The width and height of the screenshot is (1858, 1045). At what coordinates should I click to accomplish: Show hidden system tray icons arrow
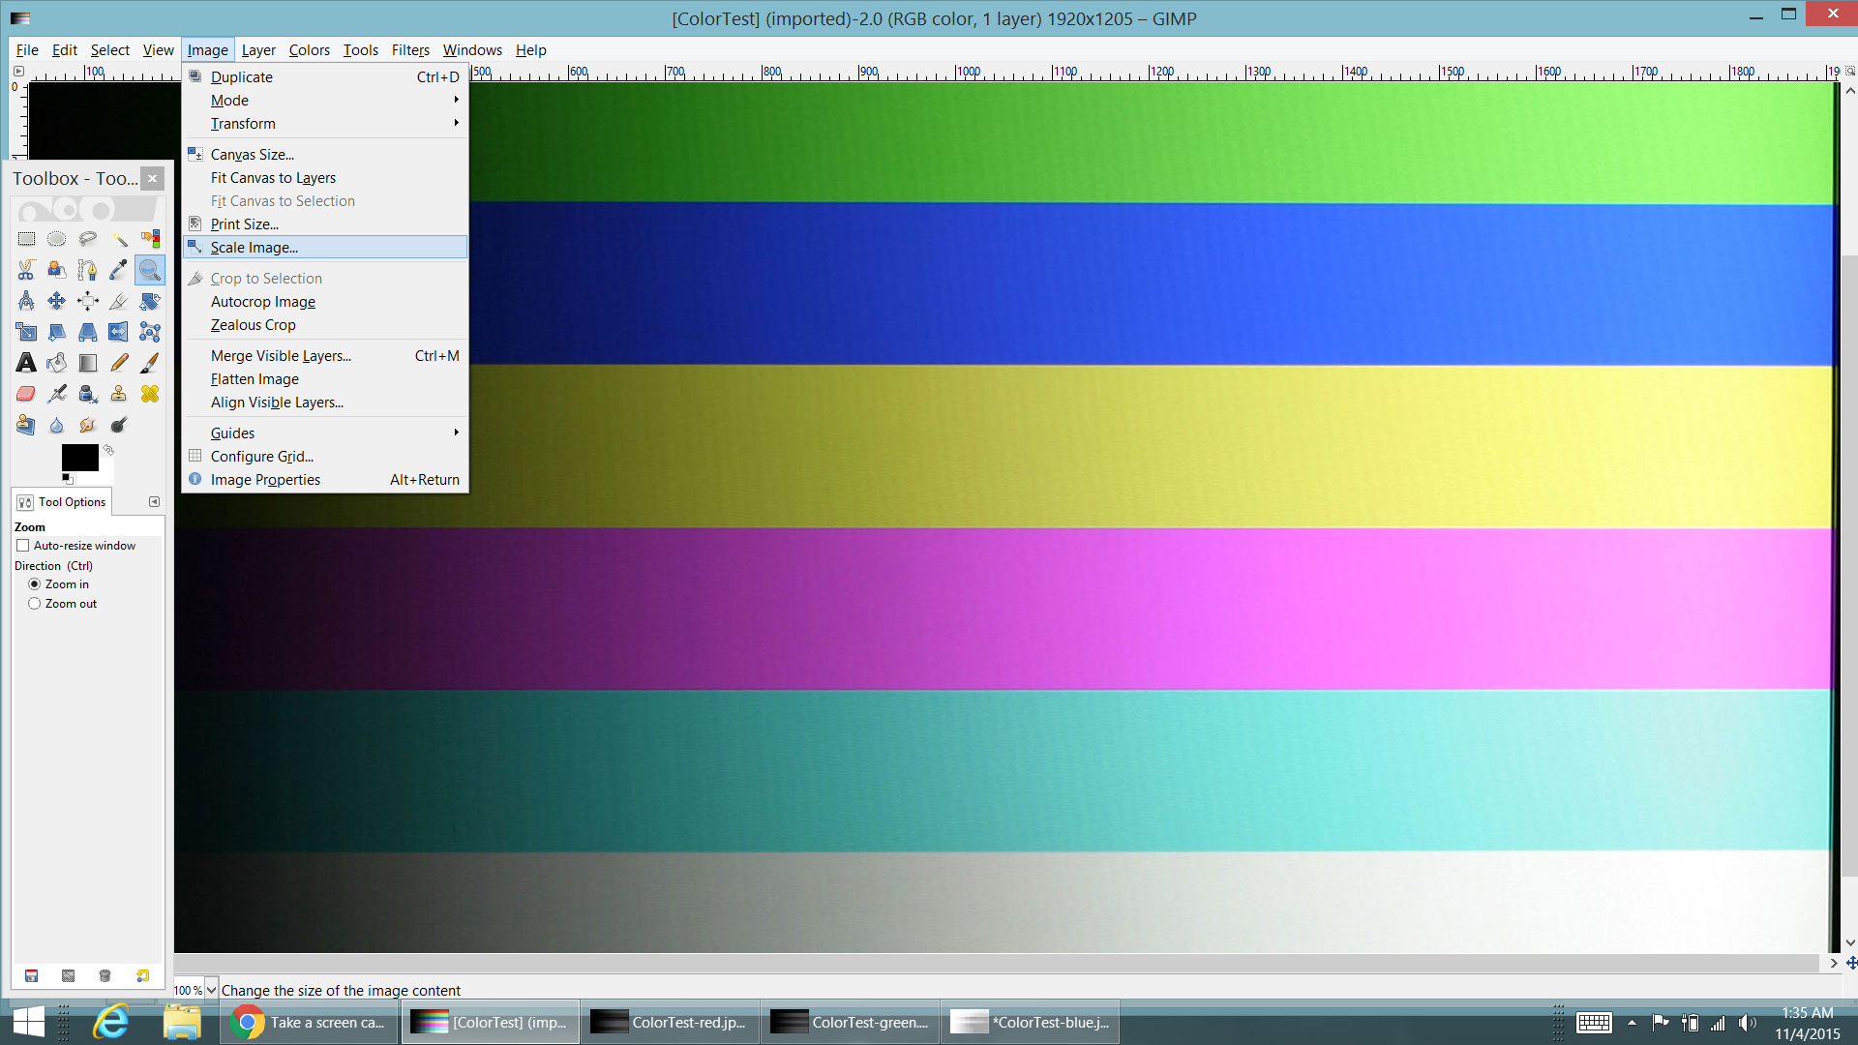click(x=1632, y=1023)
